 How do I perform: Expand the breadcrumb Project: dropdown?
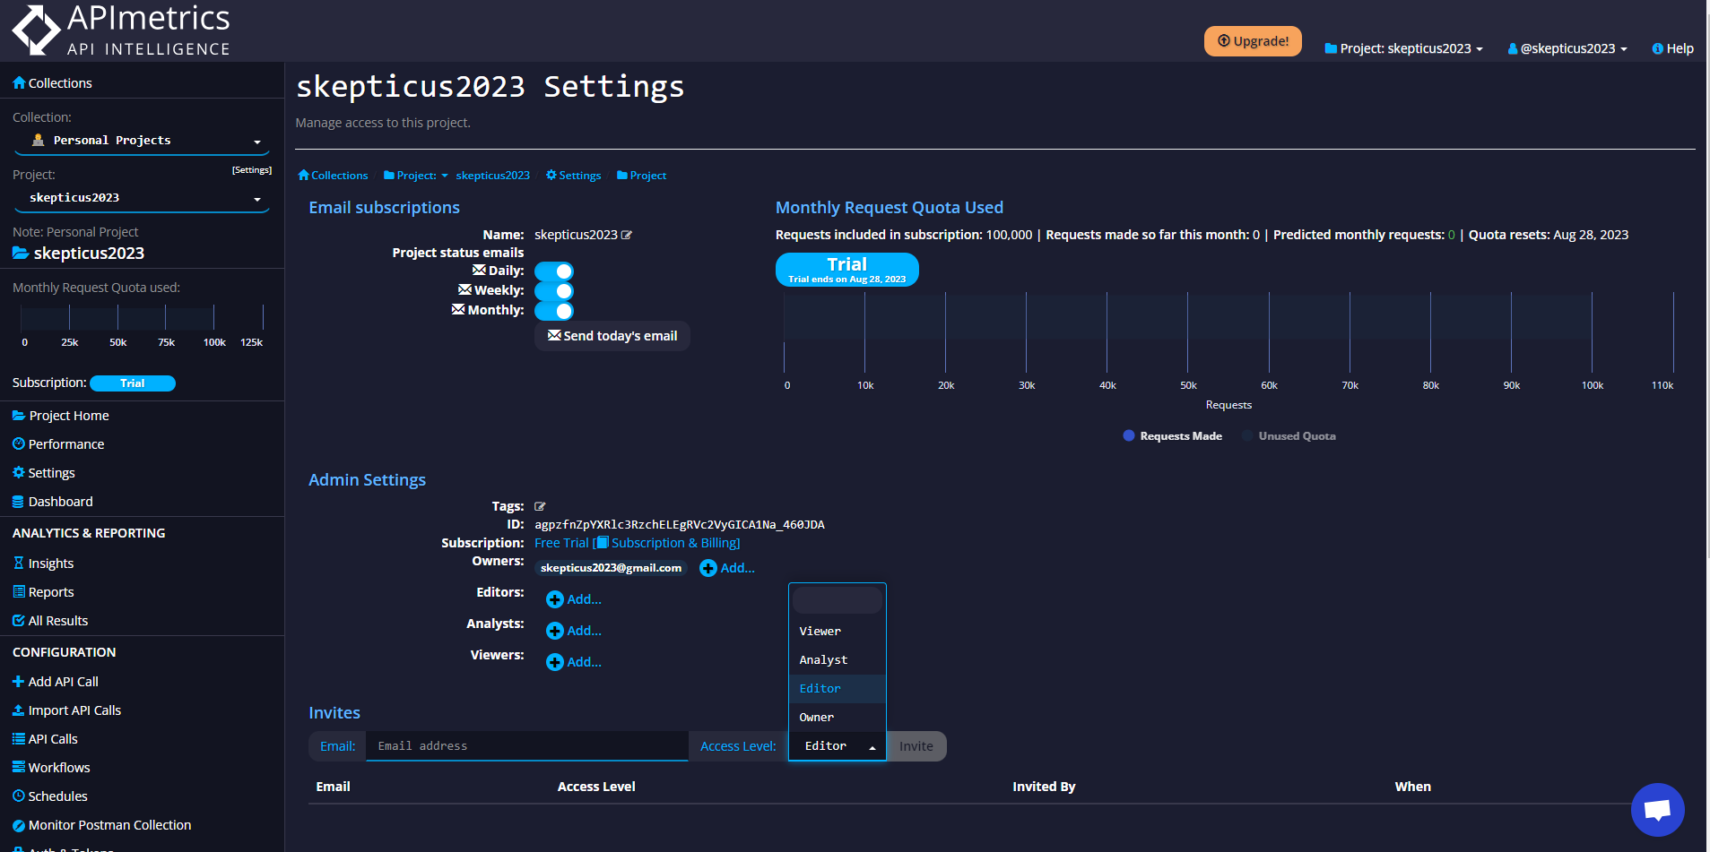pyautogui.click(x=416, y=176)
